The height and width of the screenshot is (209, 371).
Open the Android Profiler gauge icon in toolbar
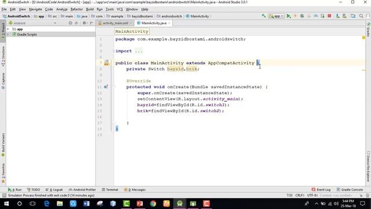pos(315,16)
